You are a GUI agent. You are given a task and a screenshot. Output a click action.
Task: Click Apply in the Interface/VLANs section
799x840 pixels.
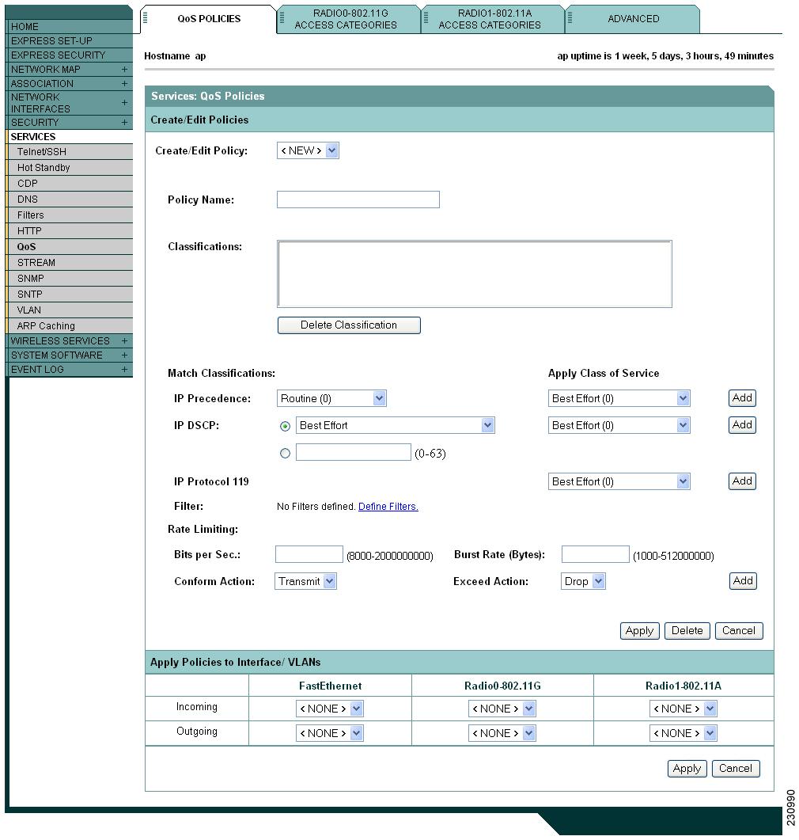687,768
